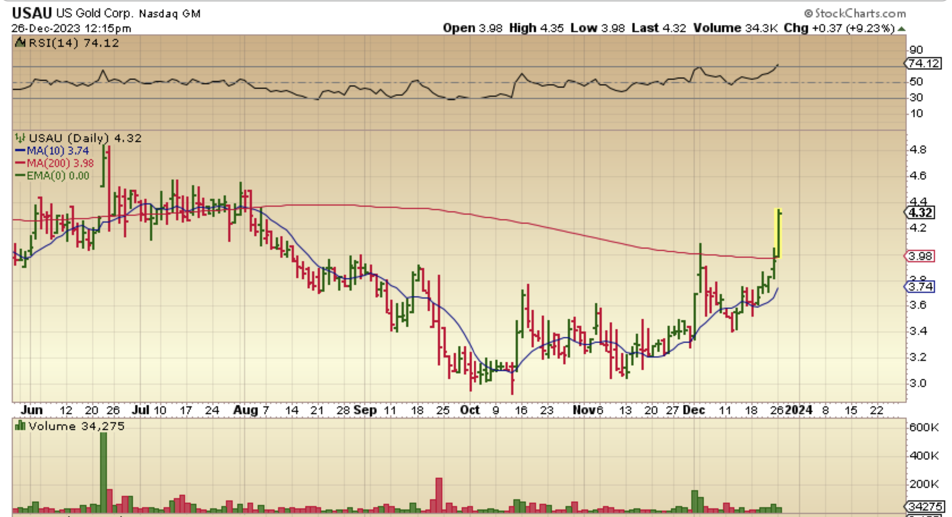Click the Oct label on date axis

[x=470, y=410]
